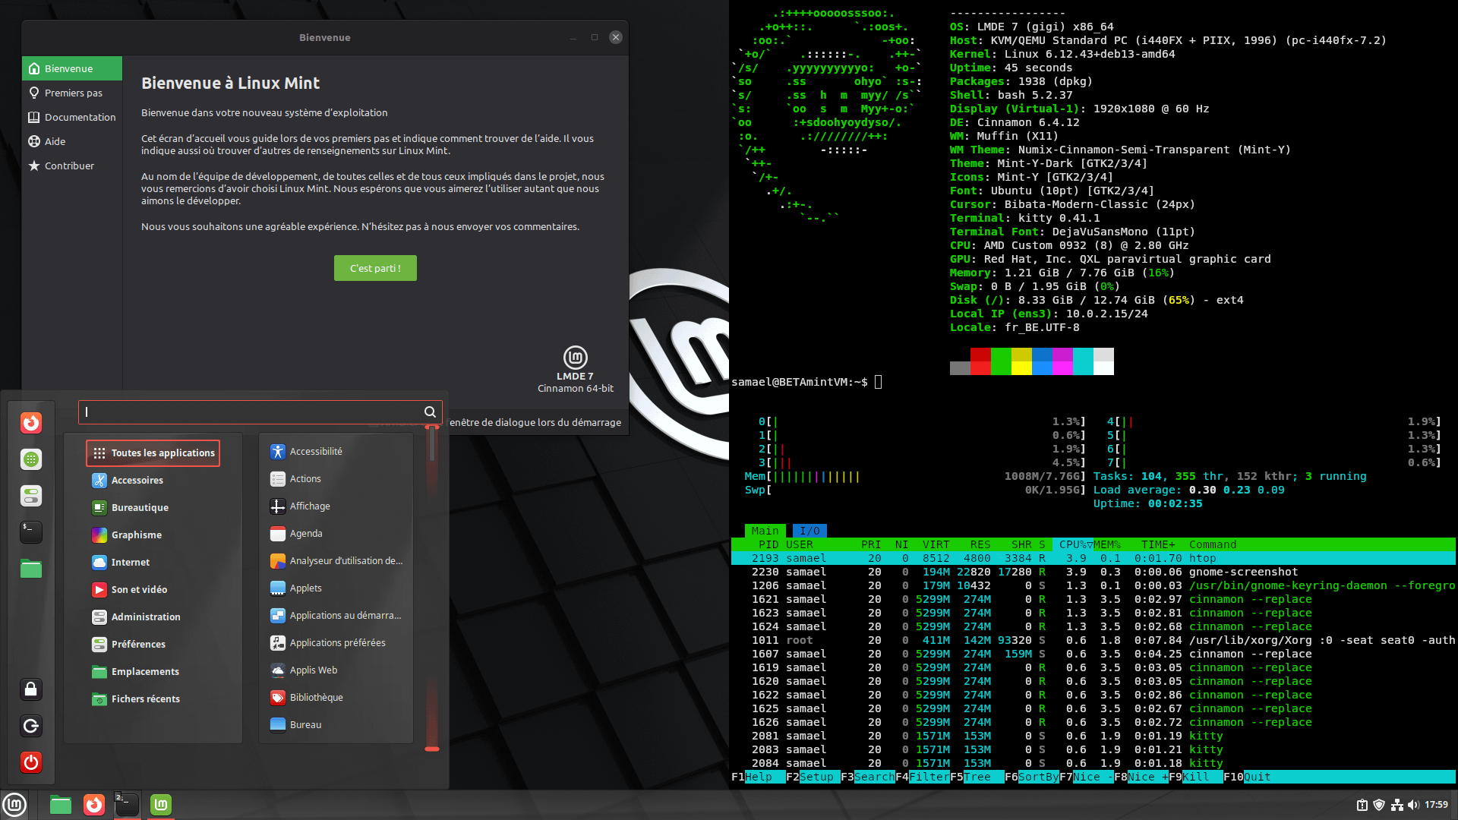Viewport: 1458px width, 820px height.
Task: Open the file manager folder icon on the taskbar
Action: tap(61, 805)
